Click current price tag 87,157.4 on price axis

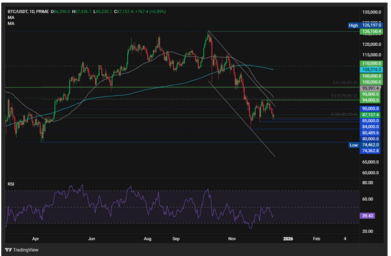pyautogui.click(x=370, y=114)
